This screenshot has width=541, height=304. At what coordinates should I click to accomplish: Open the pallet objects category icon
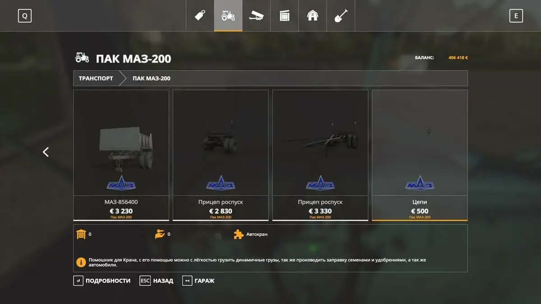[284, 16]
